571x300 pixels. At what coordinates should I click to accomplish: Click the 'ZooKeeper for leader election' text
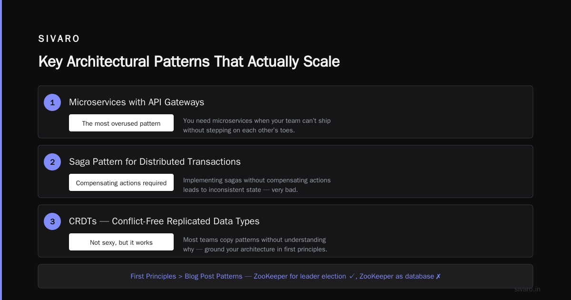coord(300,276)
